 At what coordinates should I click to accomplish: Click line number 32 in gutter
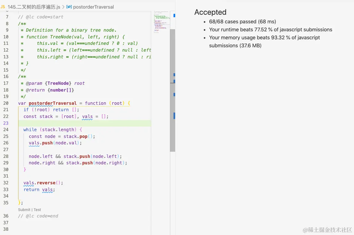point(6,183)
